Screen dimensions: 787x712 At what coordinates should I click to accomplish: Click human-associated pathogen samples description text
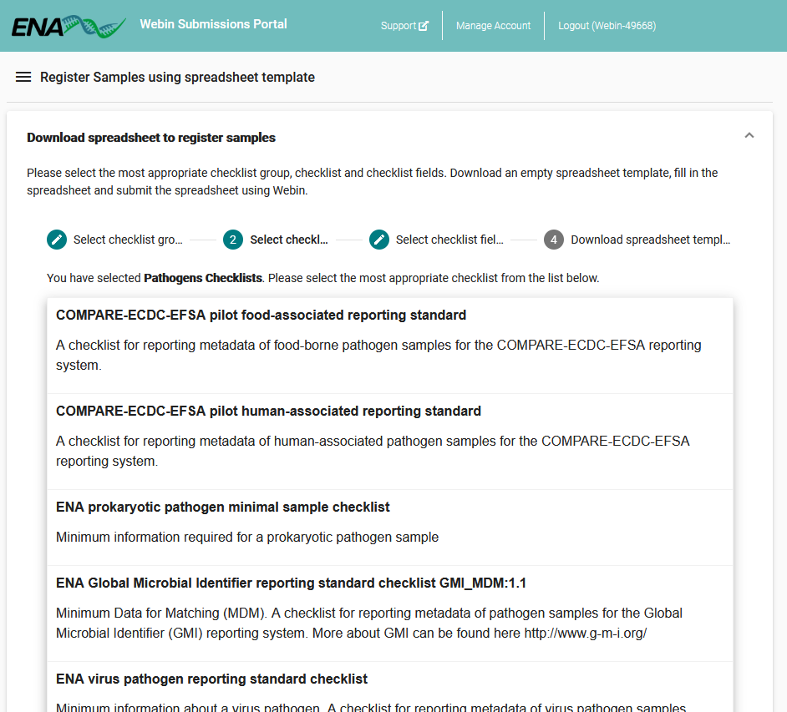point(373,451)
